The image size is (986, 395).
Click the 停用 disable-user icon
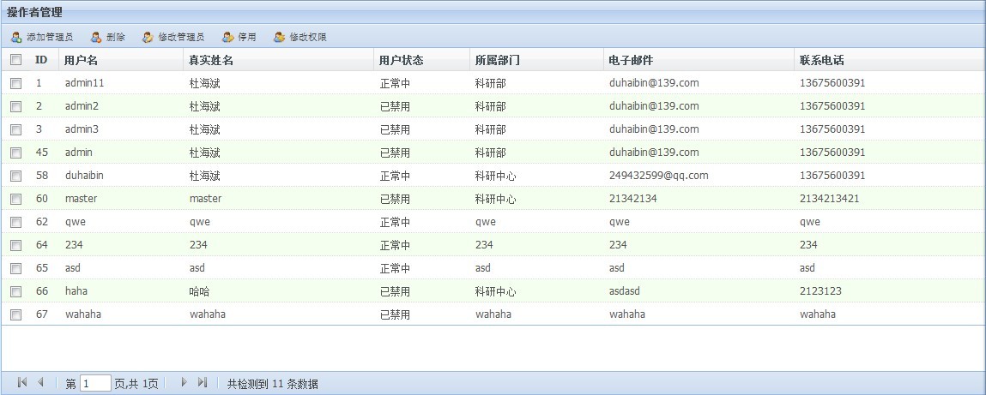click(x=227, y=38)
